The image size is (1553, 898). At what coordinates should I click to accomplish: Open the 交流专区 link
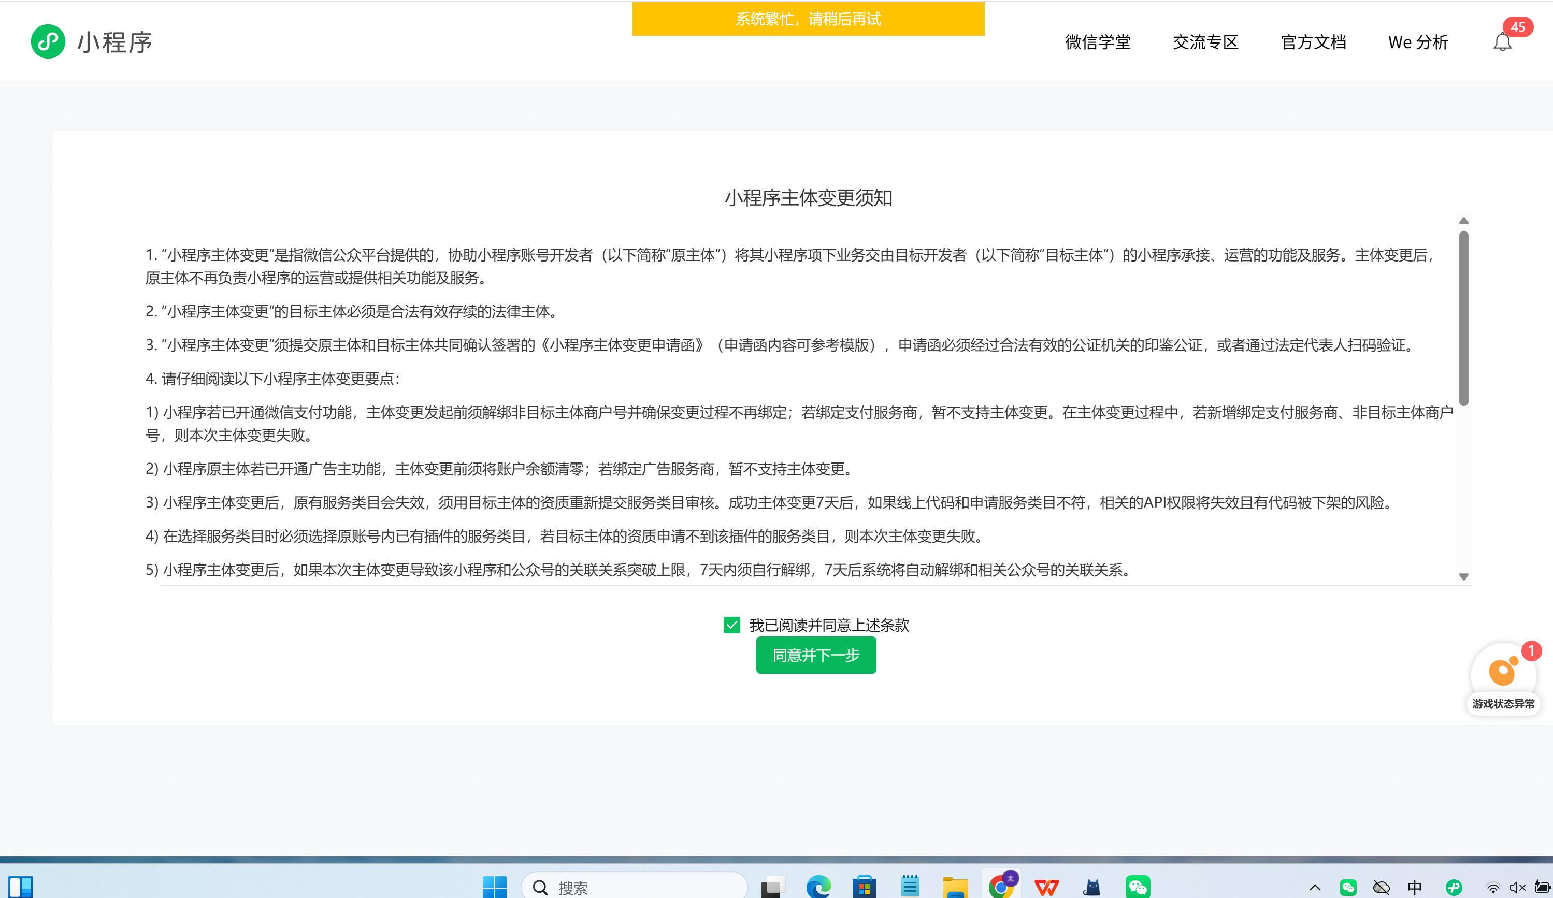point(1205,42)
